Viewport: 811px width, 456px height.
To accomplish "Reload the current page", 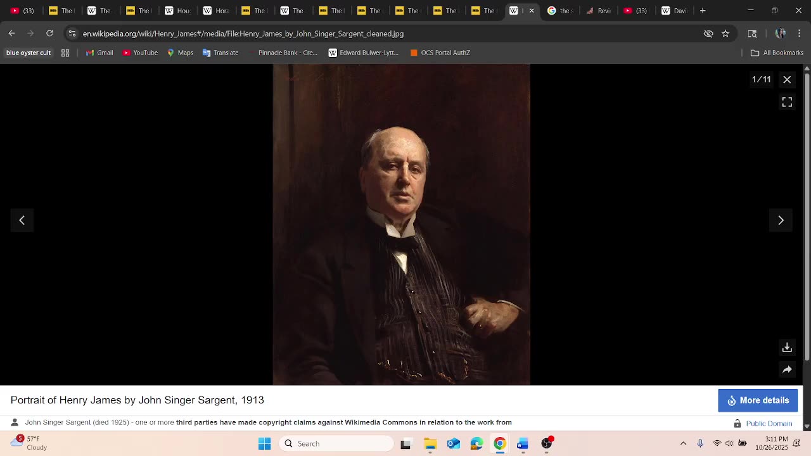I will click(49, 34).
